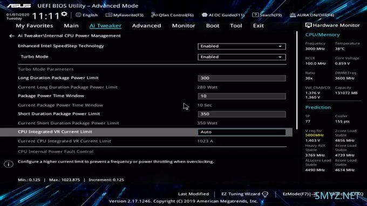Click the EZ Tuning Wizard bulb icon

[265, 194]
